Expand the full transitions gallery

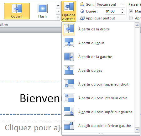(58, 18)
